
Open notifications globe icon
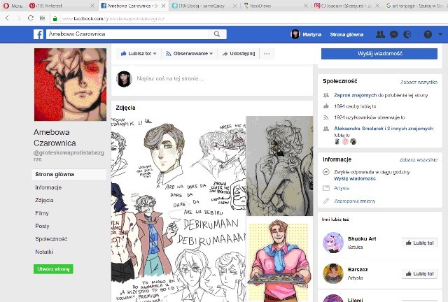point(408,34)
